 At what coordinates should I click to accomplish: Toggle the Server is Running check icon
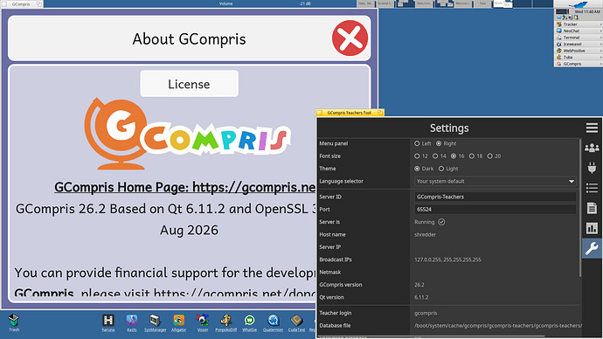point(441,222)
